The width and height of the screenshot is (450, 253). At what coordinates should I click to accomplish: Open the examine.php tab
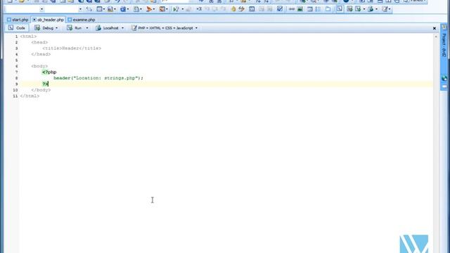point(82,20)
